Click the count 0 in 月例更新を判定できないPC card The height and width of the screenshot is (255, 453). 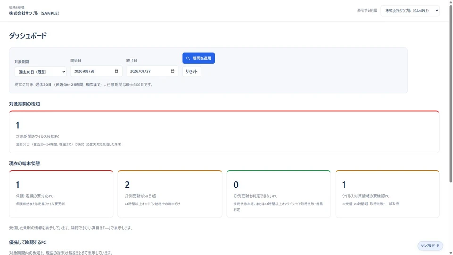tap(236, 185)
